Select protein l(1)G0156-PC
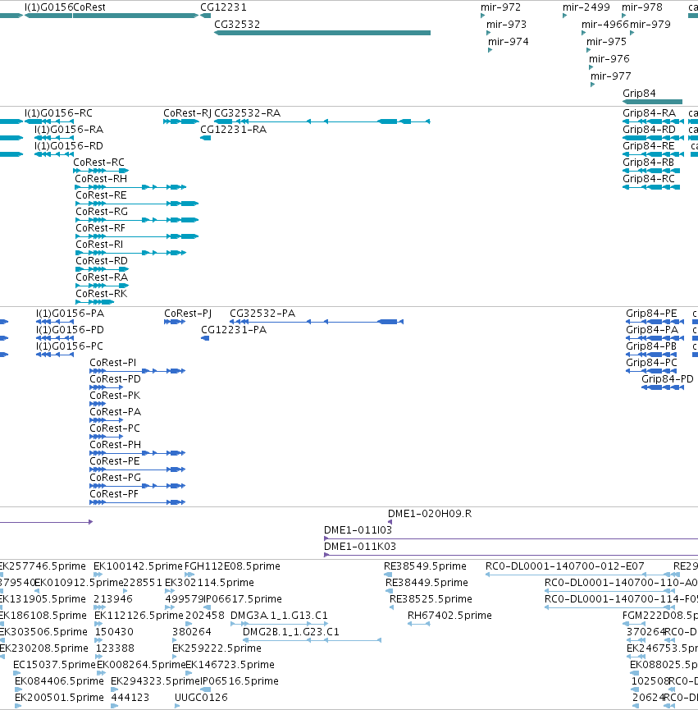This screenshot has width=698, height=710. pos(55,355)
